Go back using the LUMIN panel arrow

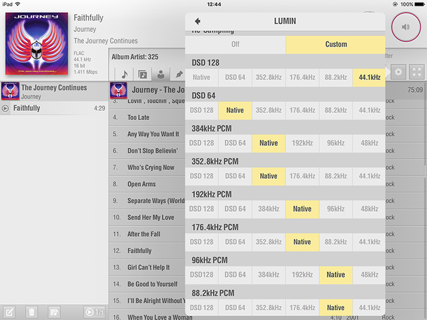[x=197, y=21]
